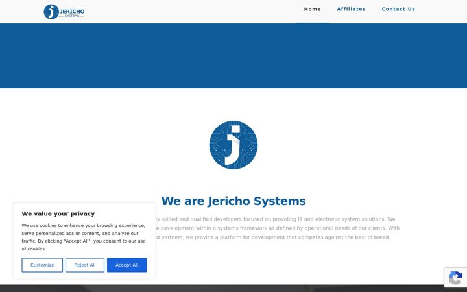Click the reCAPTCHA badge icon
This screenshot has height=292, width=467.
pyautogui.click(x=456, y=278)
